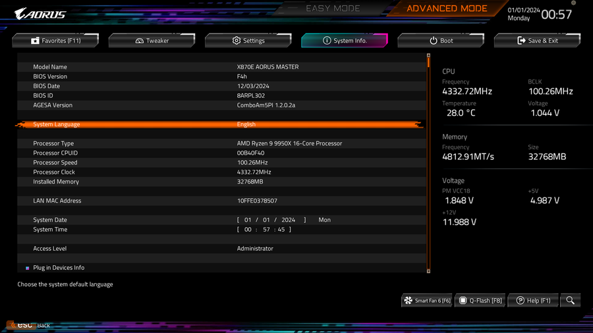Select the System Info. tab
Viewport: 593px width, 333px height.
(345, 40)
